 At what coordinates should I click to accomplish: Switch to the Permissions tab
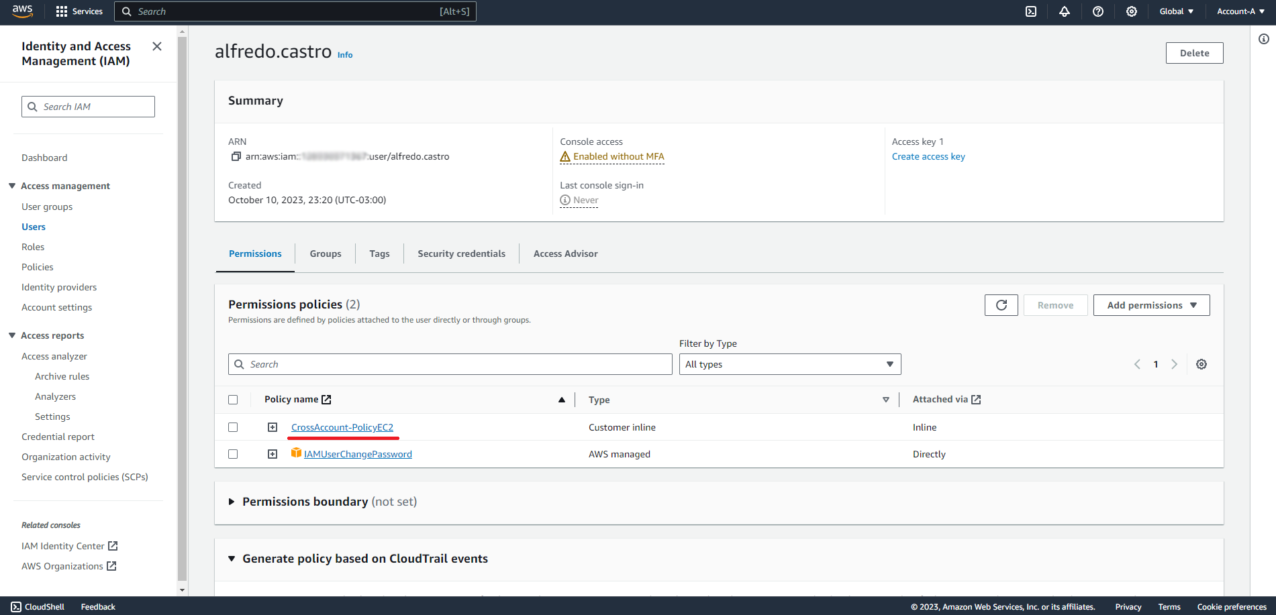pyautogui.click(x=255, y=254)
